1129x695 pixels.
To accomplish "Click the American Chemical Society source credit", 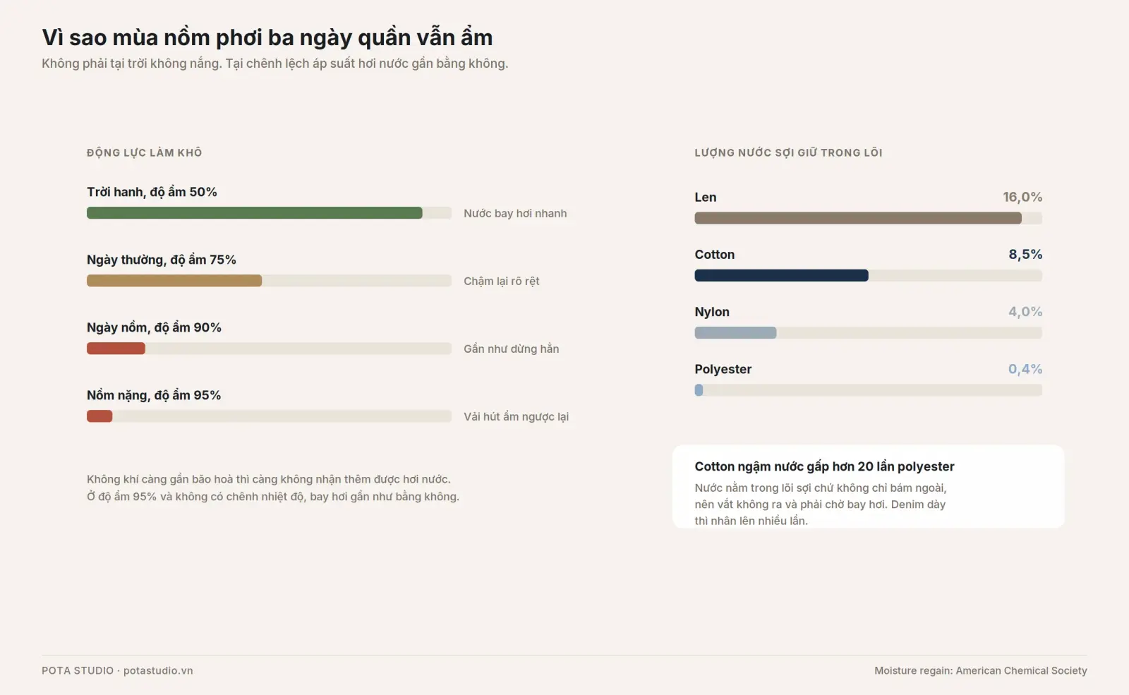I will click(x=1021, y=670).
